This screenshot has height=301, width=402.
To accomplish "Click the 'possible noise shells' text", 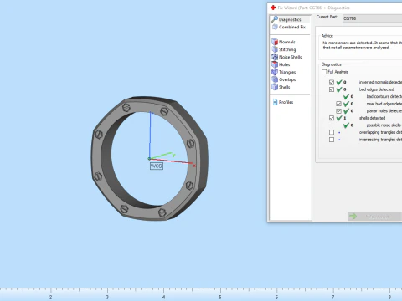I will pyautogui.click(x=384, y=125).
